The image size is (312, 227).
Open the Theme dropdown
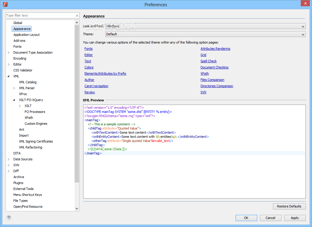(205, 34)
